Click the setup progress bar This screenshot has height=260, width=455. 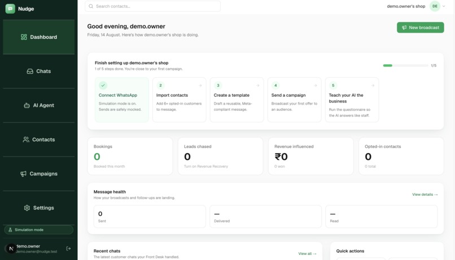[405, 65]
